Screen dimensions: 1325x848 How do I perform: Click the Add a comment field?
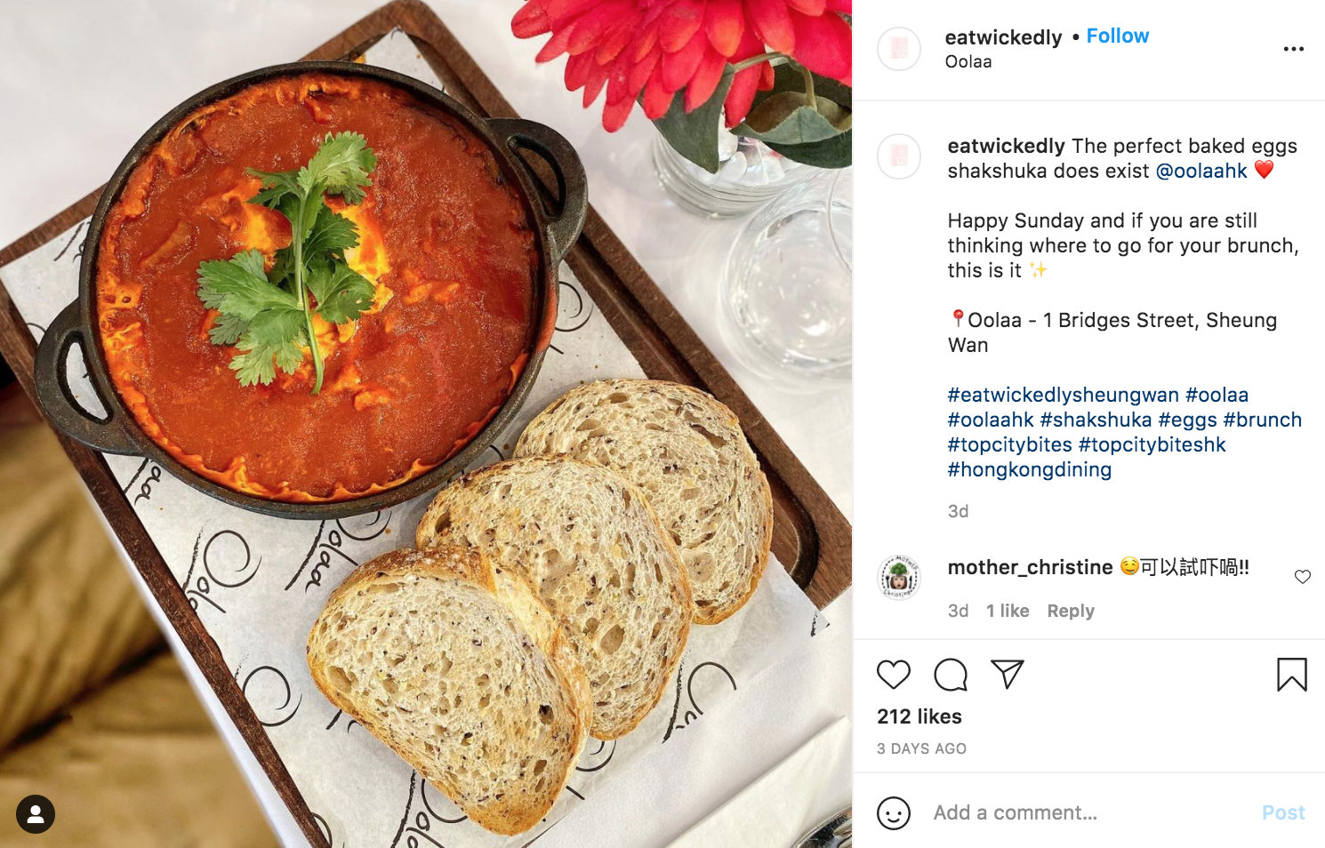[1089, 812]
